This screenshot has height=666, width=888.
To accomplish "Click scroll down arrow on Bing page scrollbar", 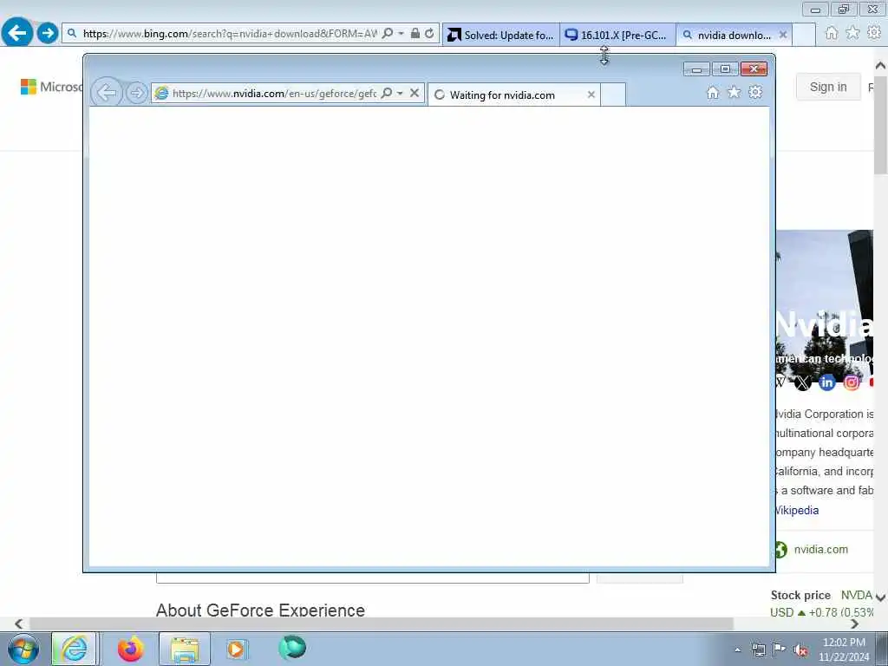I will [x=881, y=597].
